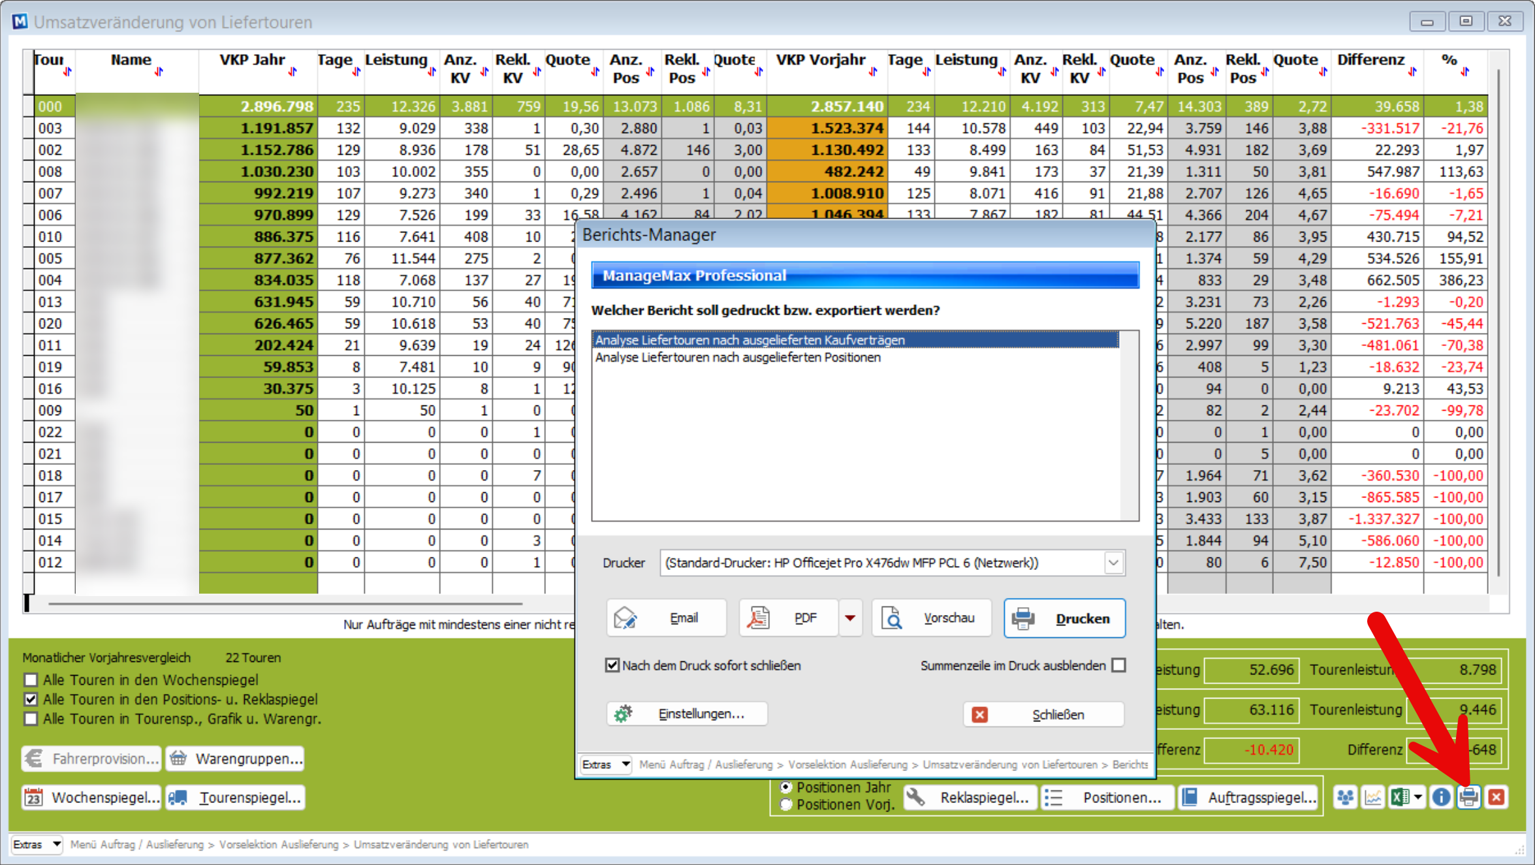Open the line chart graphic icon
This screenshot has height=865, width=1535.
point(1373,797)
